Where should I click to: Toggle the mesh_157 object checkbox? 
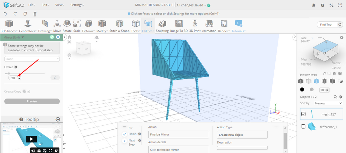[x=303, y=114]
